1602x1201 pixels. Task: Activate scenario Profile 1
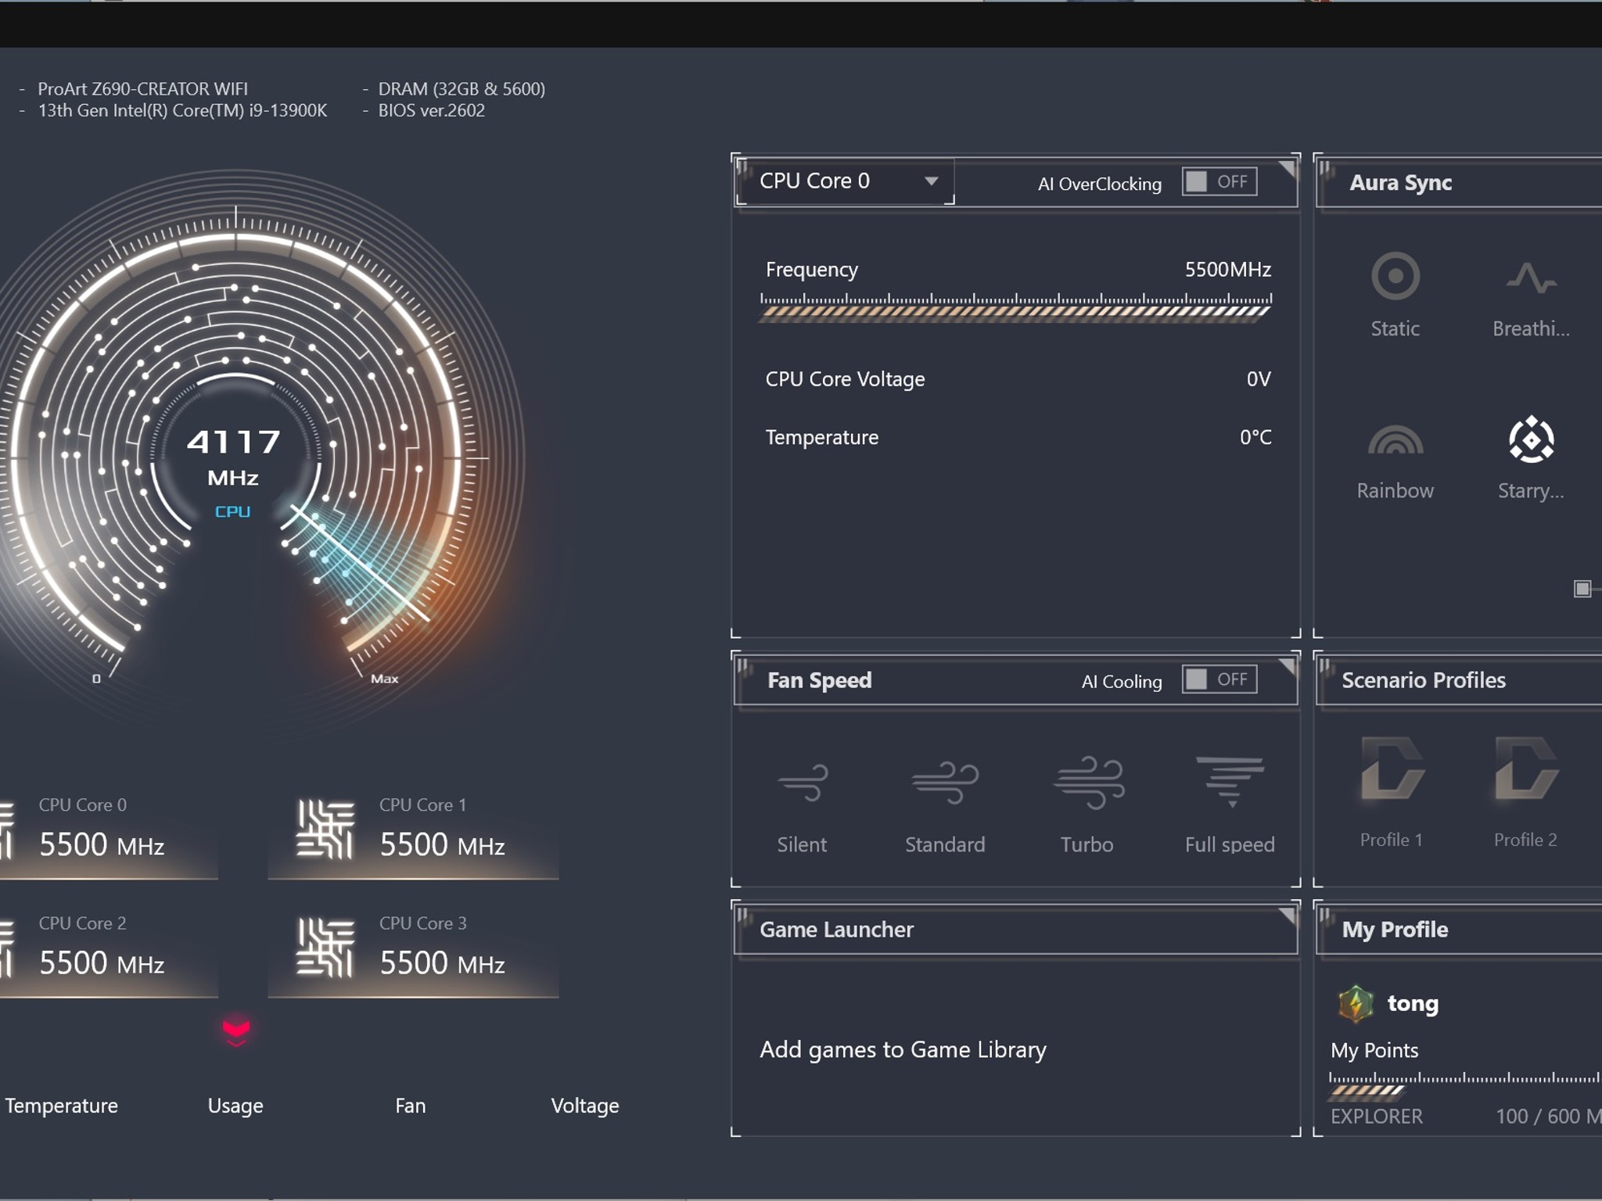[x=1392, y=770]
